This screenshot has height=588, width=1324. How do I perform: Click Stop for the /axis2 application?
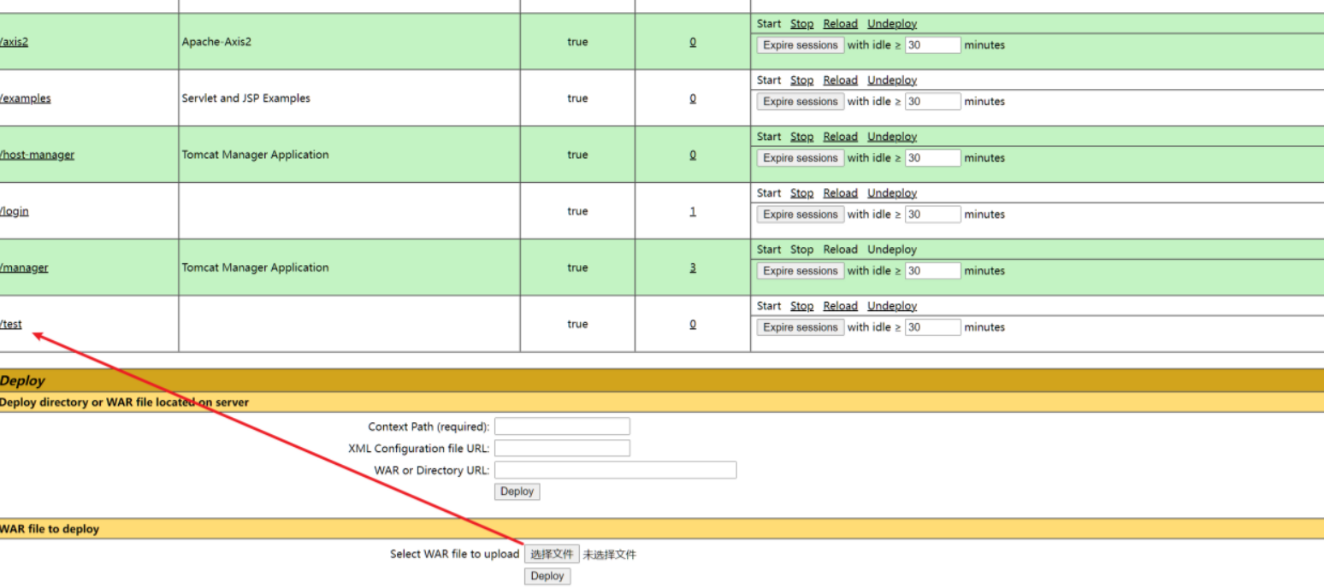click(x=801, y=24)
